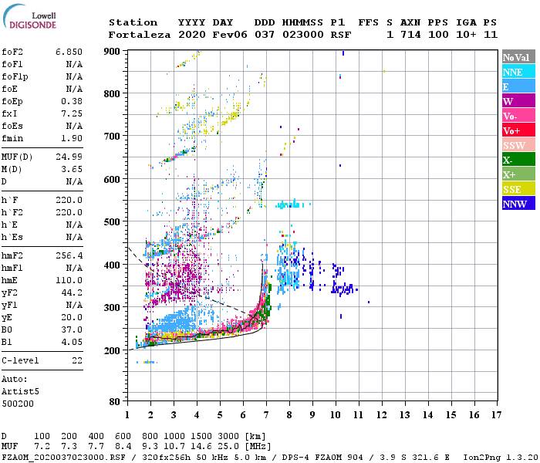Click the Vo- pink legend swatch
This screenshot has height=463, width=540.
click(518, 116)
